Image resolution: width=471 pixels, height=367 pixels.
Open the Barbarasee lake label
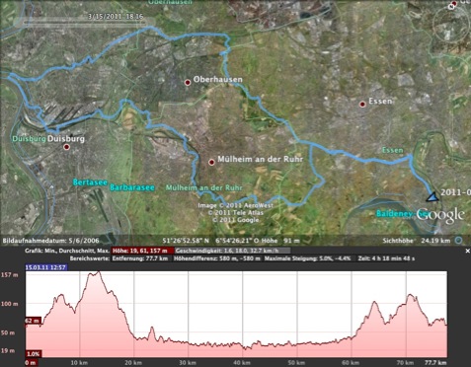pos(132,187)
